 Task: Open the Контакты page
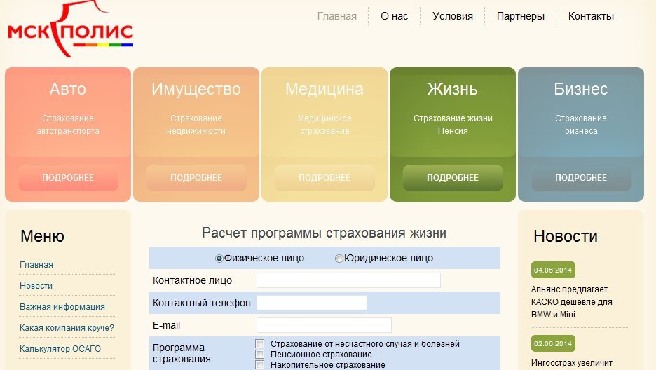coord(591,16)
